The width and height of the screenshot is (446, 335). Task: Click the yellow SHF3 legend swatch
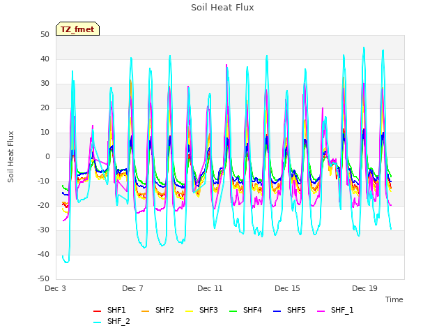(x=189, y=311)
